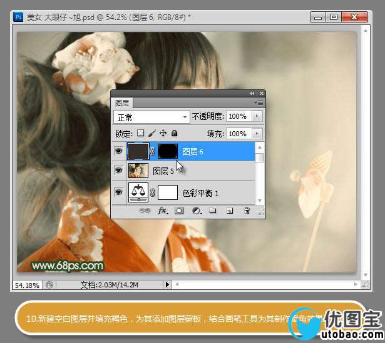Click mask link chain on 图层 6
This screenshot has width=385, height=343.
tap(153, 151)
